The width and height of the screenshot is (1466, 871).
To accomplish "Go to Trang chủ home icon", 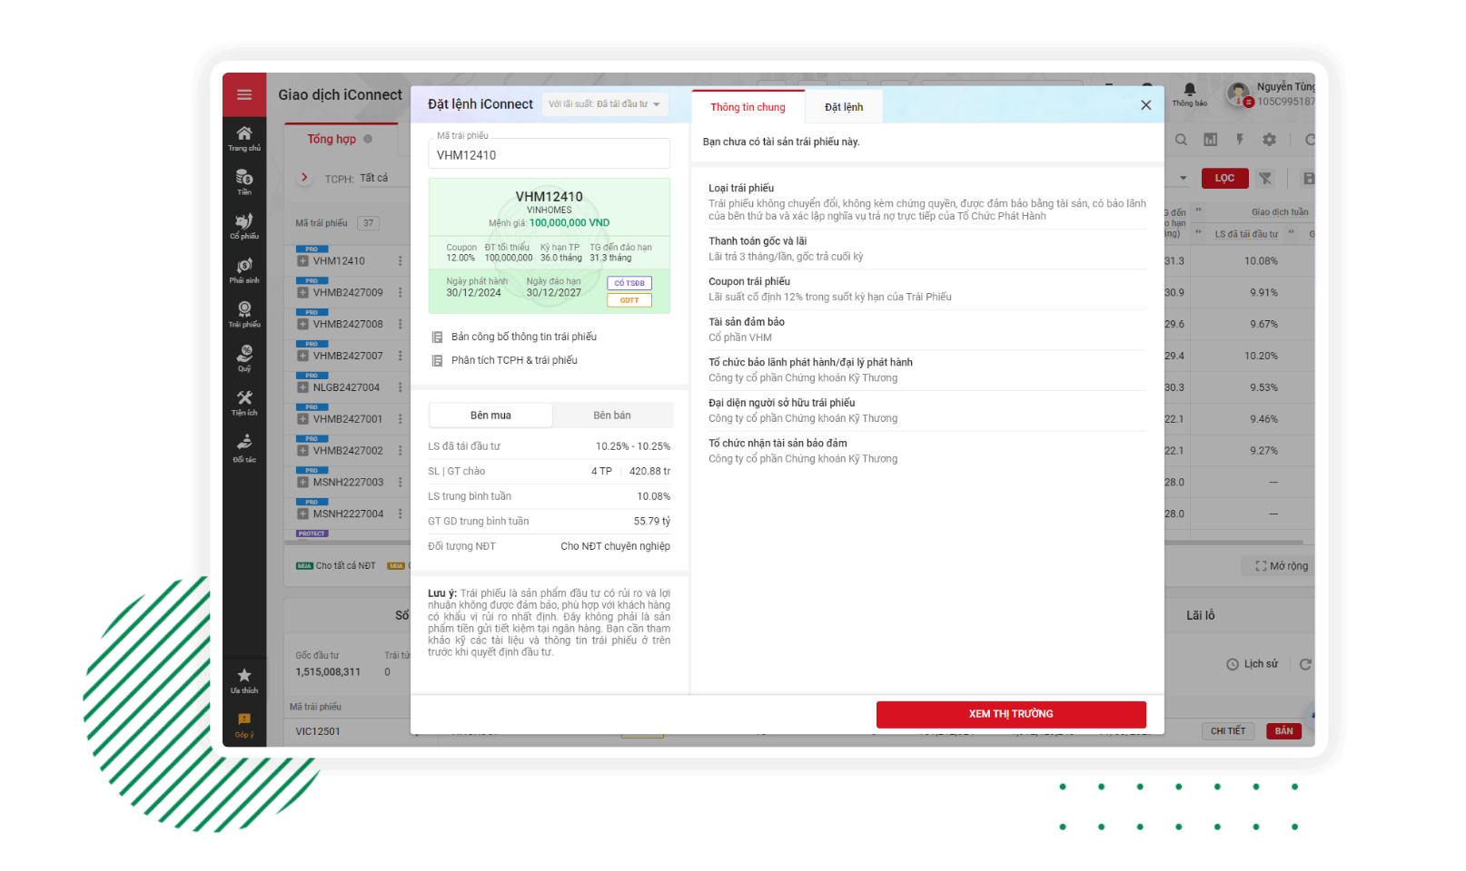I will click(244, 138).
